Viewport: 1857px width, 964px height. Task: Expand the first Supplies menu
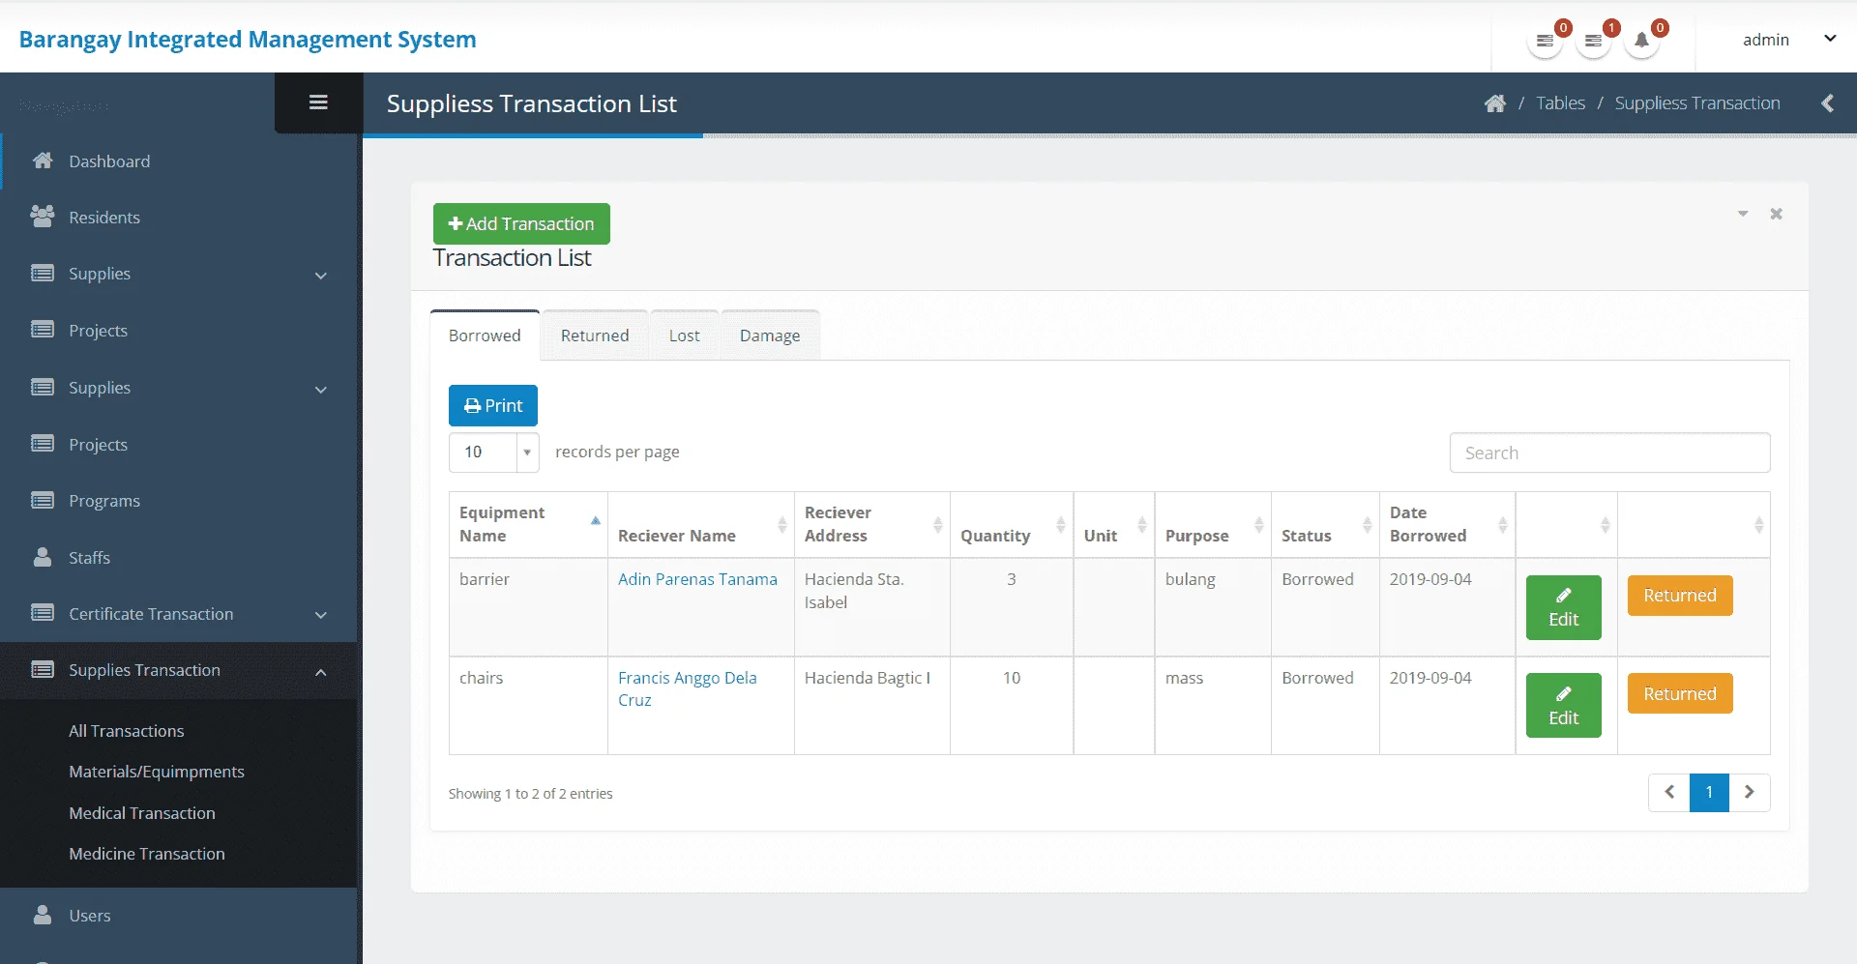[x=179, y=274]
